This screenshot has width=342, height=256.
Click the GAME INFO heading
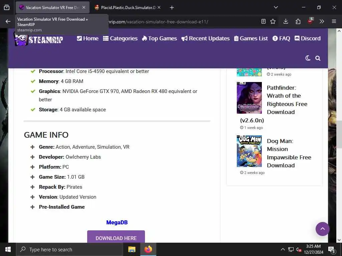point(46,135)
